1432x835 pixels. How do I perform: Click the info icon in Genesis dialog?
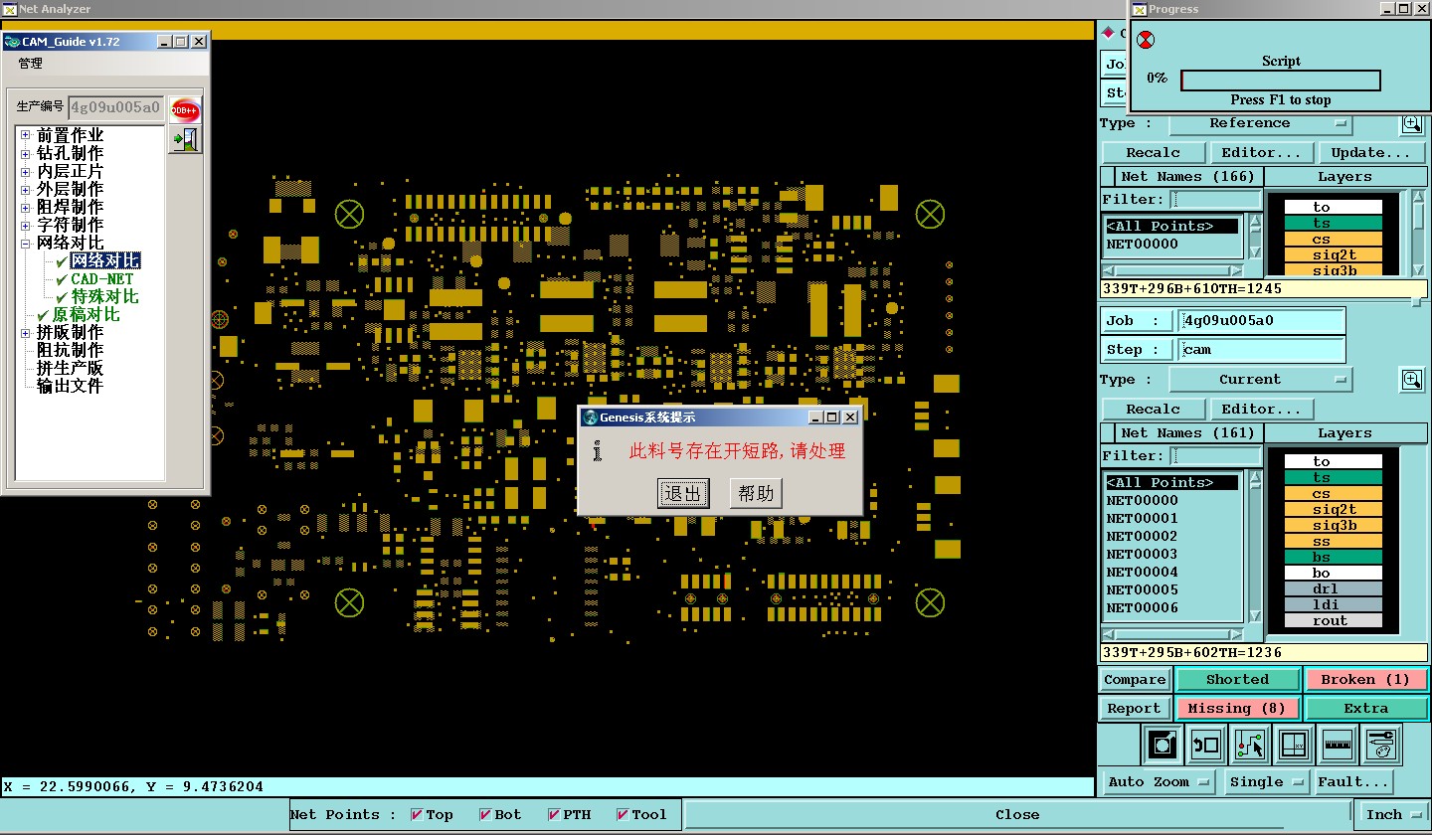point(597,451)
